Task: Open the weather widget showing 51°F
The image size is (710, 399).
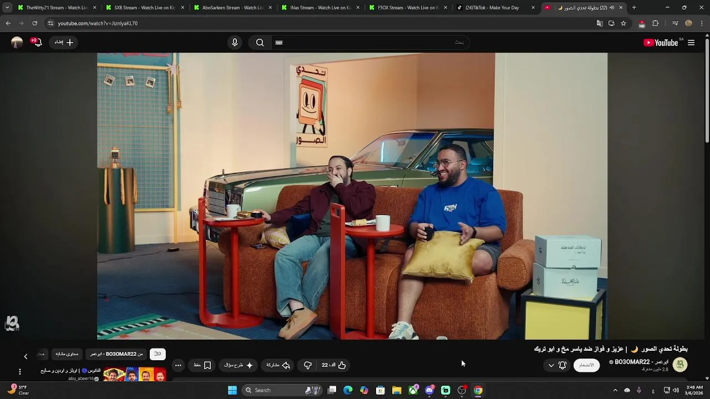Action: tap(18, 390)
